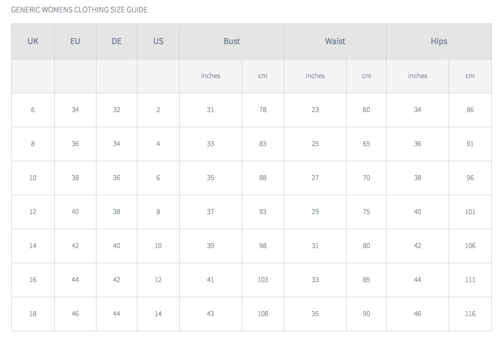Viewport: 501px width, 345px height.
Task: Click Bust cm value 108
Action: click(263, 314)
